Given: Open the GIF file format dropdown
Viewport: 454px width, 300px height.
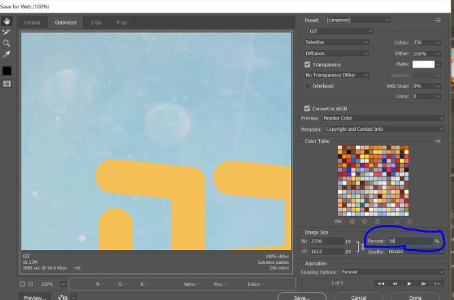Looking at the screenshot, I should 341,31.
